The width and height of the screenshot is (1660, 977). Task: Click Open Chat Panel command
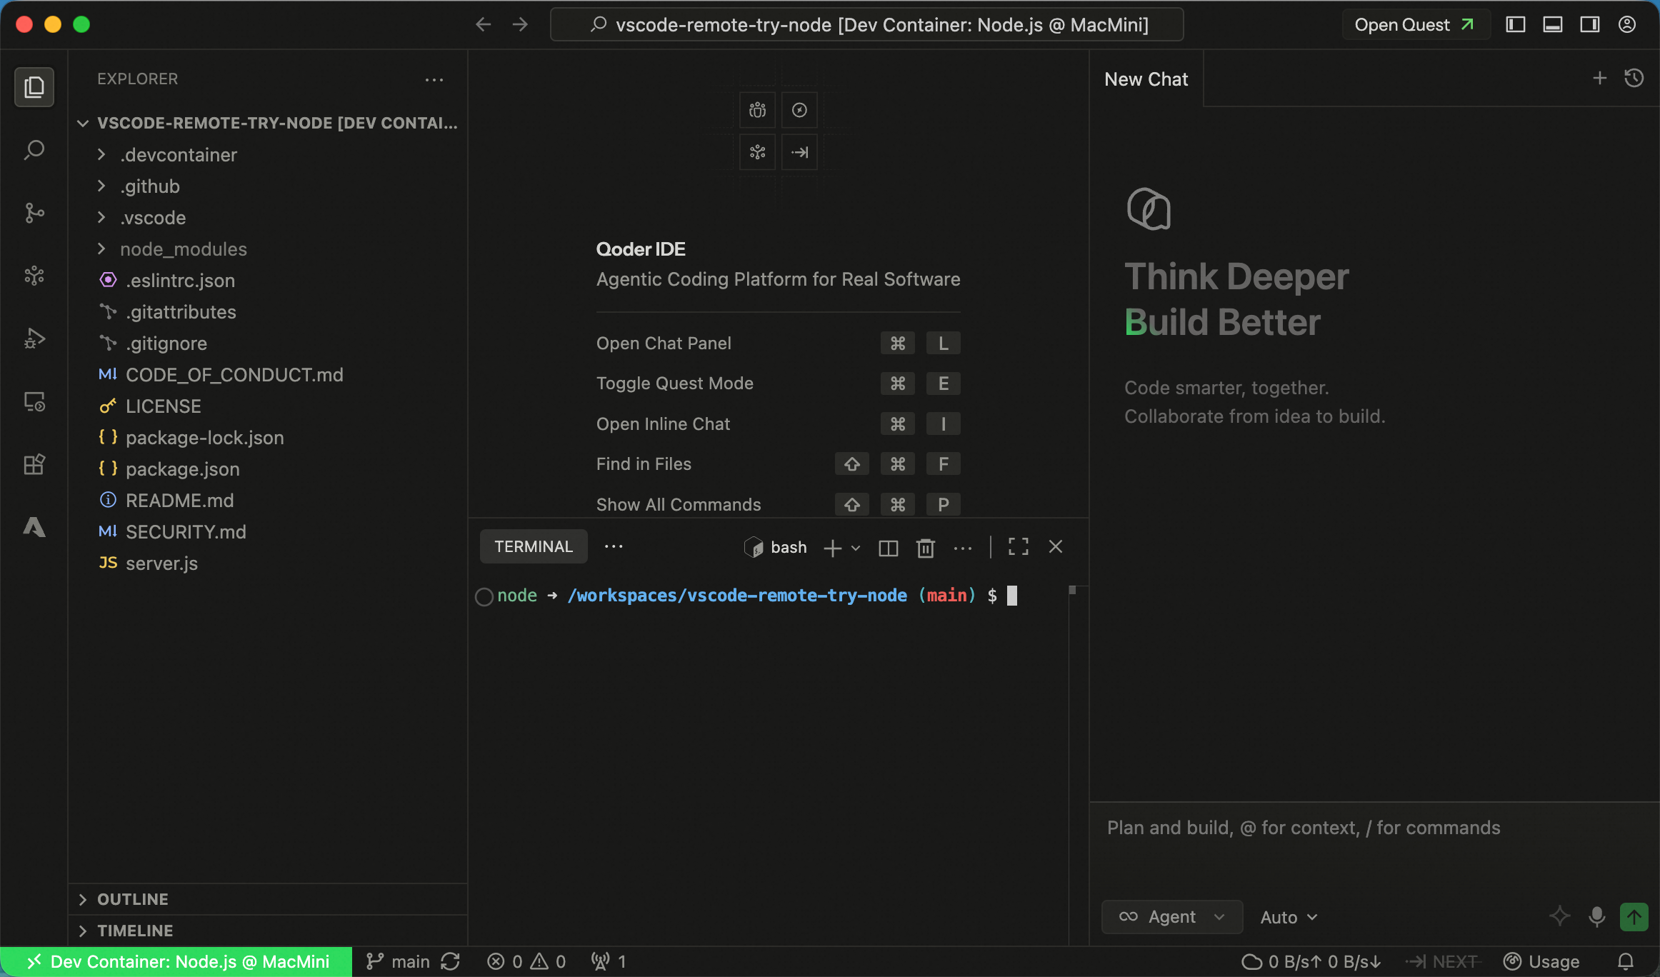click(x=778, y=344)
